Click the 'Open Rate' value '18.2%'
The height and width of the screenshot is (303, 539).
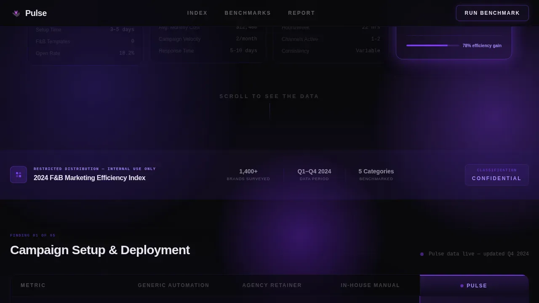pos(127,53)
